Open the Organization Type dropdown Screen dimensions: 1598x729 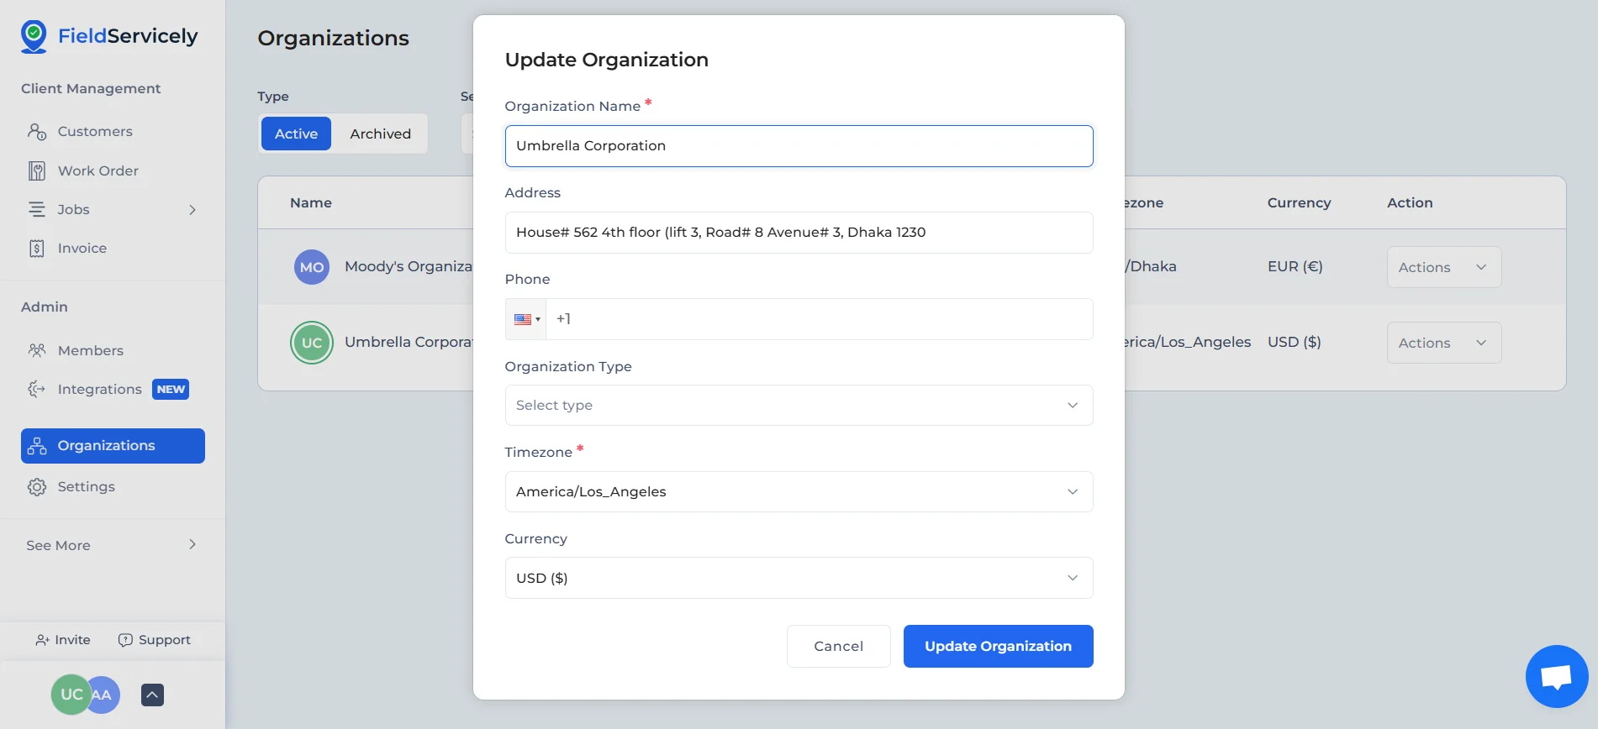799,405
